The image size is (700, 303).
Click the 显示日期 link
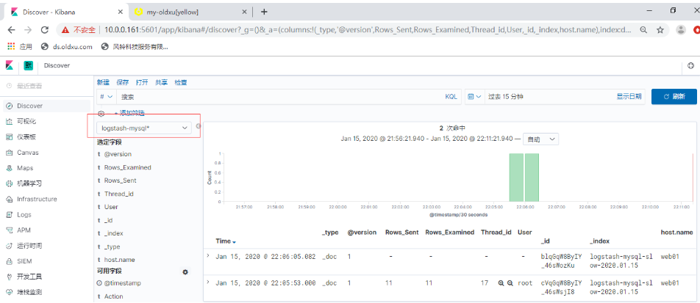point(629,96)
